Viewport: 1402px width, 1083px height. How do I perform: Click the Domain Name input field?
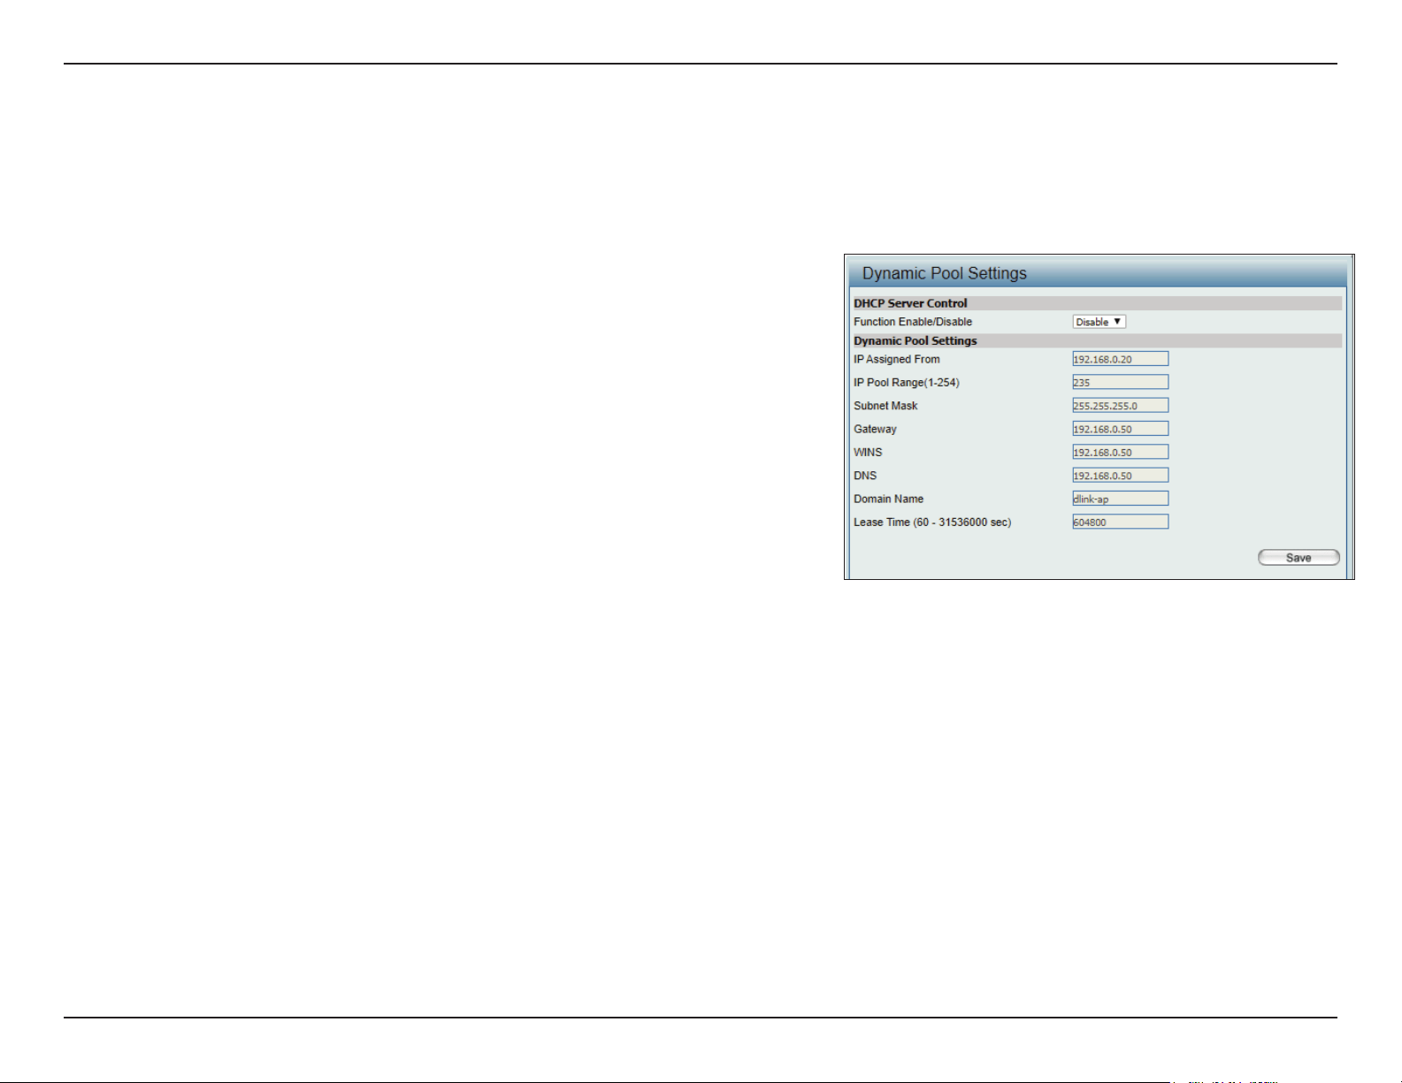[x=1120, y=499]
